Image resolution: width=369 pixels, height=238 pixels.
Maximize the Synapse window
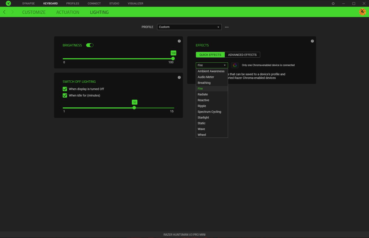coord(354,3)
